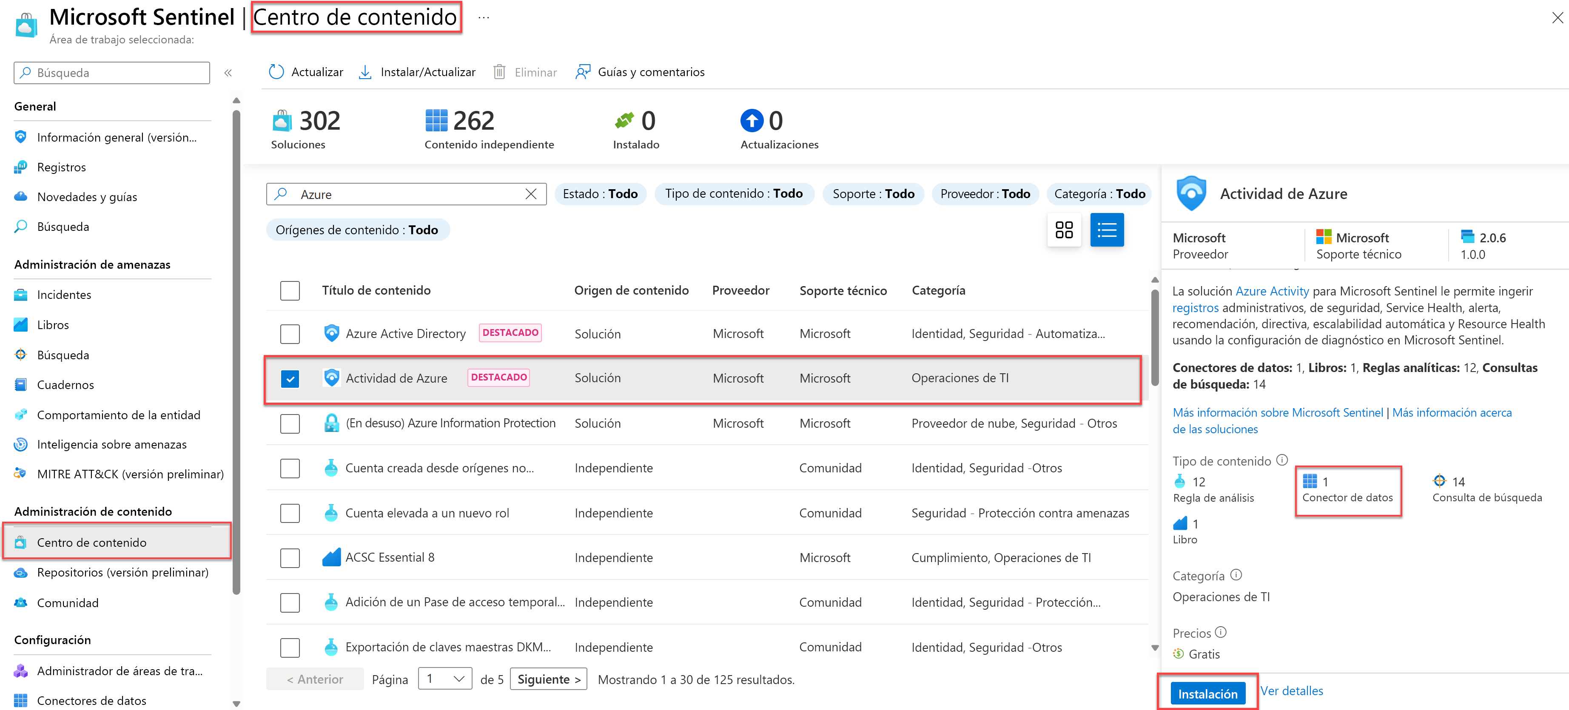Click the Azure Activity link in description
This screenshot has width=1569, height=710.
coord(1272,291)
